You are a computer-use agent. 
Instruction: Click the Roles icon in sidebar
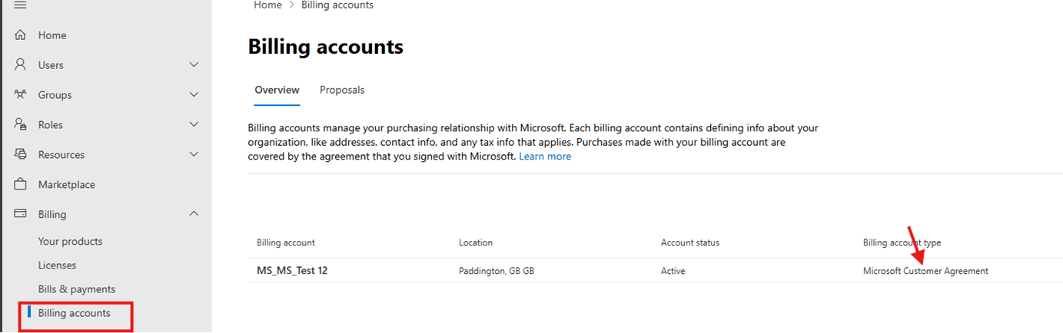pos(21,125)
